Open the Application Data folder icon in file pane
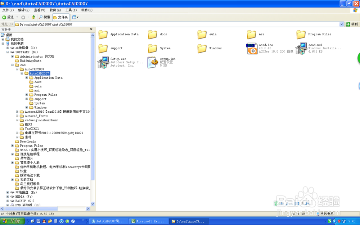Screen dimensions: 360x225 103,35
